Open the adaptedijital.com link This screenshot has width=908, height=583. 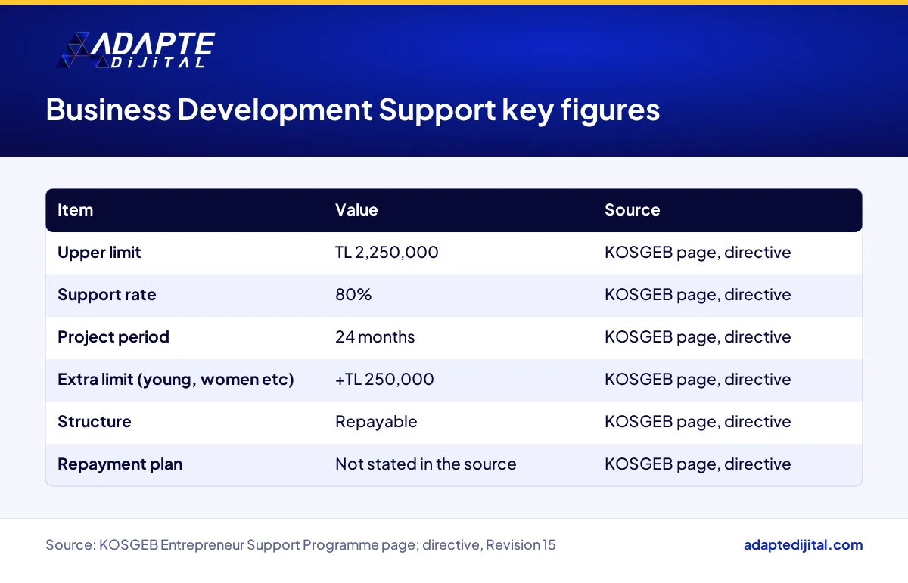click(x=804, y=544)
